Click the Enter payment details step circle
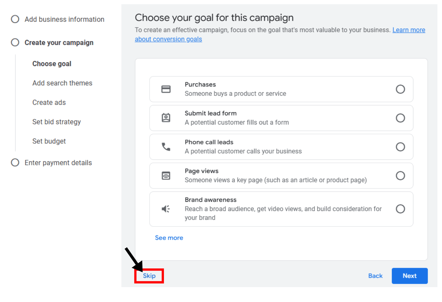 pyautogui.click(x=15, y=162)
